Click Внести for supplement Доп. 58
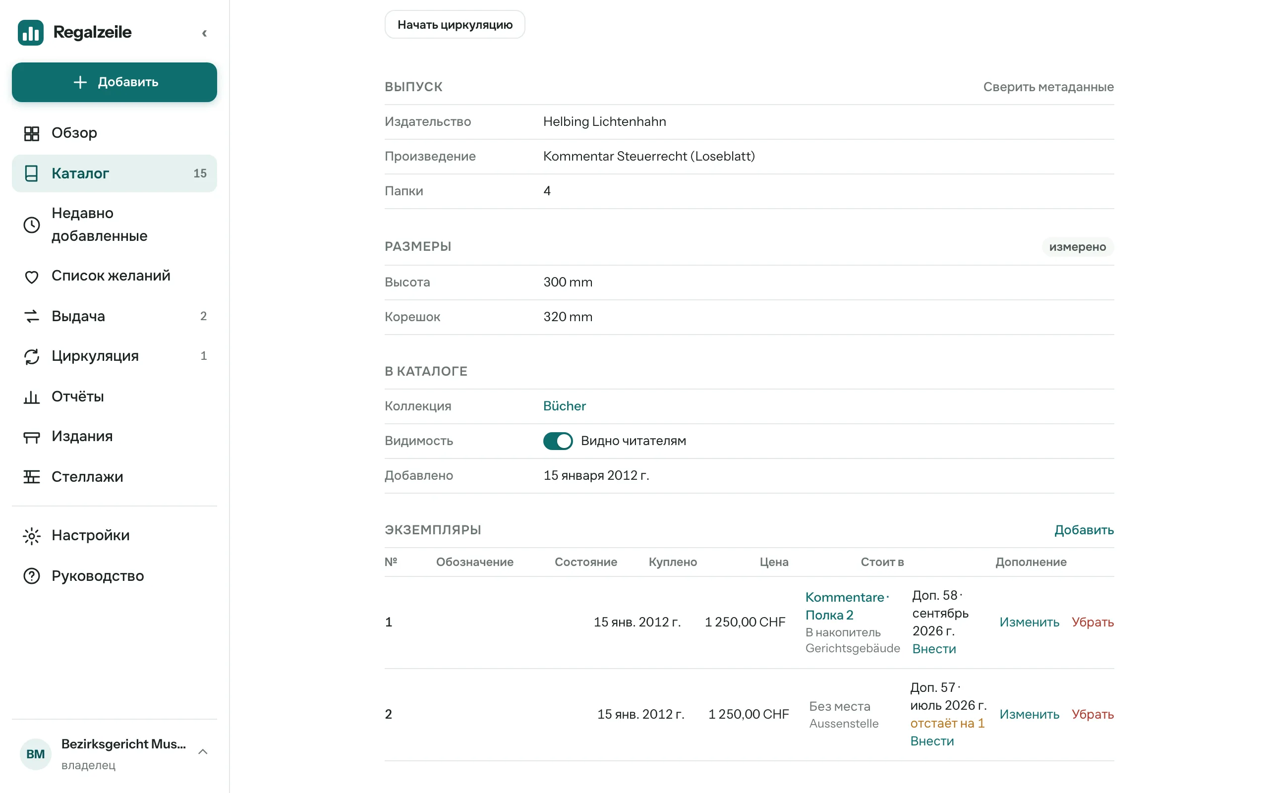Image resolution: width=1269 pixels, height=793 pixels. pos(934,649)
